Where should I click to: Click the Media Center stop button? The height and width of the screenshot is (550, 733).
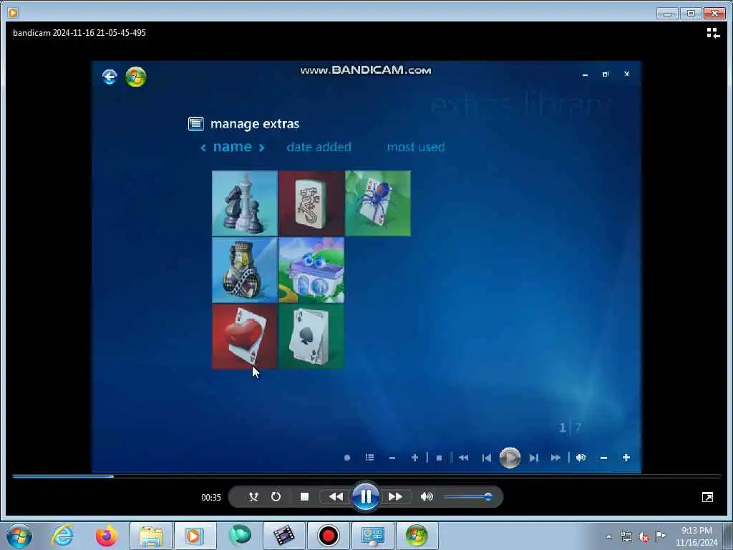point(439,458)
